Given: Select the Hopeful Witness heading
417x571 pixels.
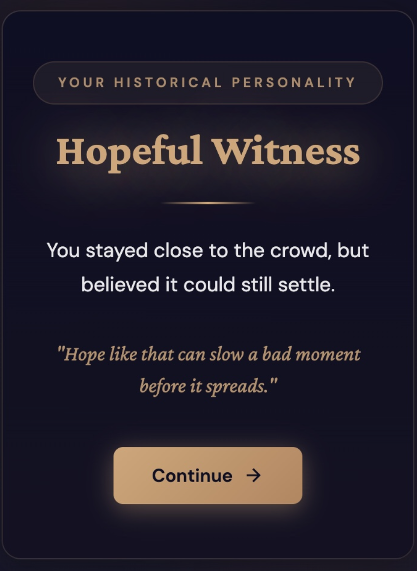Looking at the screenshot, I should 208,151.
